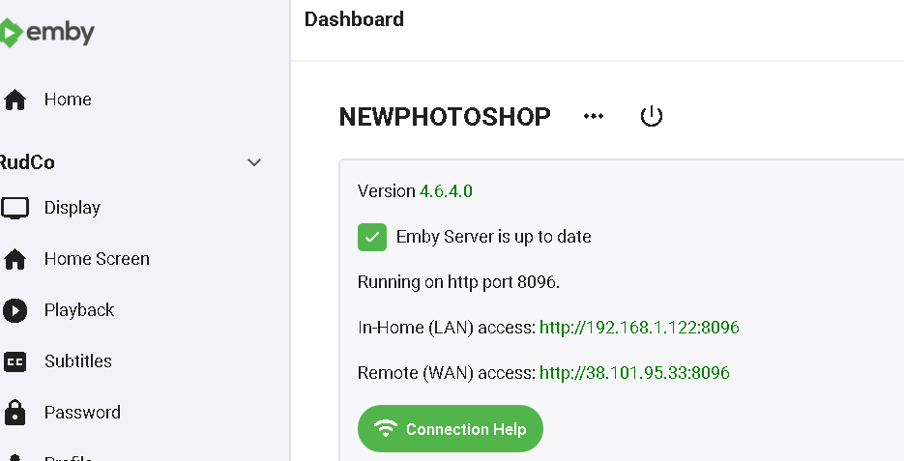Open the Display settings menu item

click(x=73, y=208)
